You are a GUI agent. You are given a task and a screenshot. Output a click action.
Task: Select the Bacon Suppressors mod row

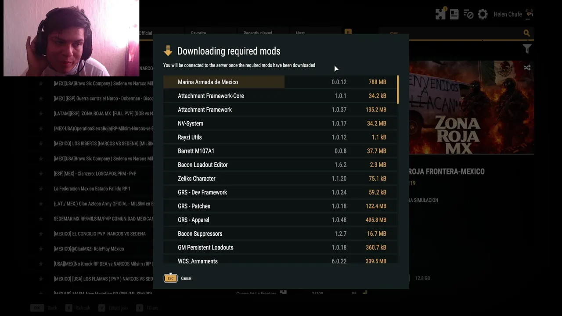point(280,234)
